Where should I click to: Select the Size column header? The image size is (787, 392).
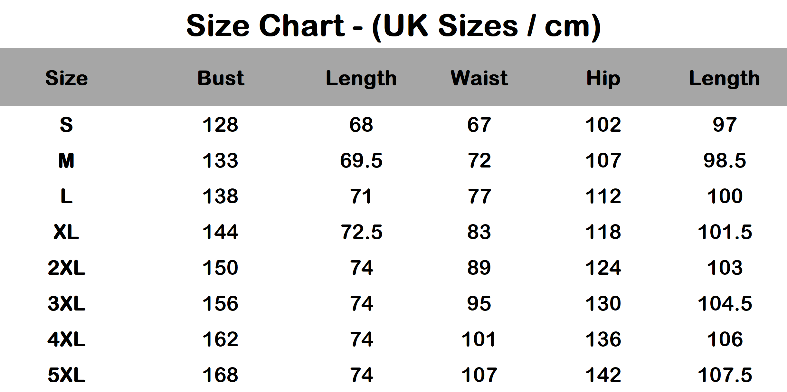click(67, 78)
